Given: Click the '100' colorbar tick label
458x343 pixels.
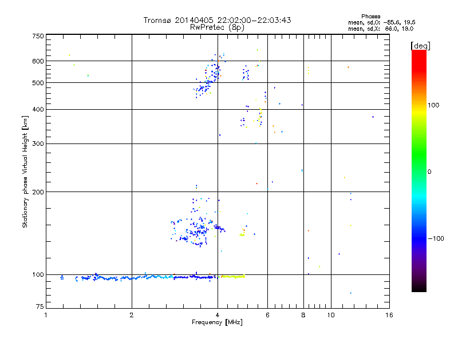Looking at the screenshot, I should tap(433, 105).
